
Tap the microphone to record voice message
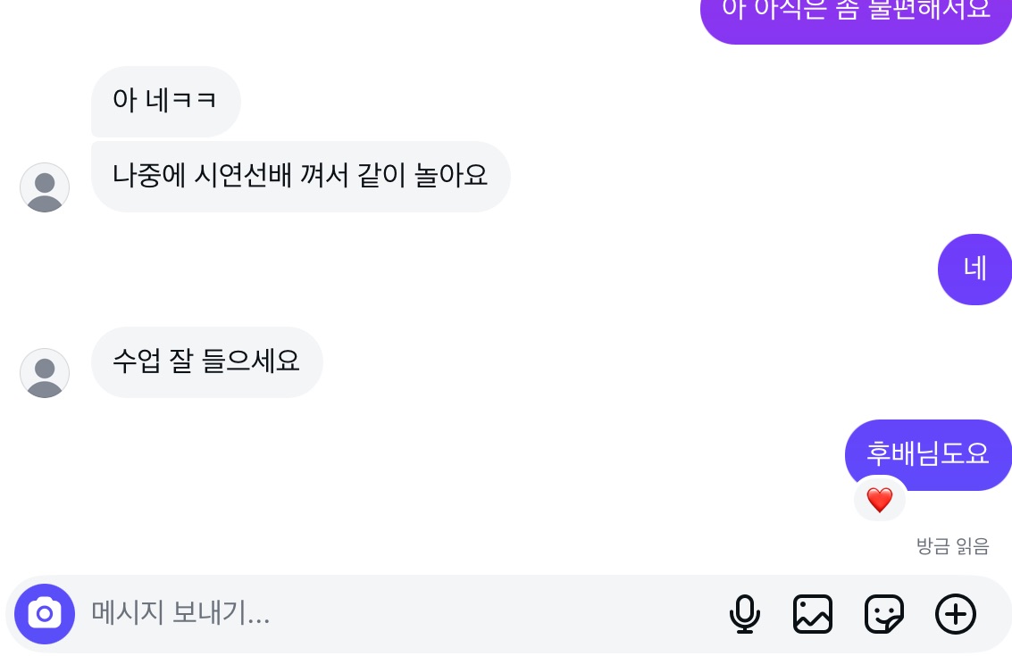(x=744, y=614)
